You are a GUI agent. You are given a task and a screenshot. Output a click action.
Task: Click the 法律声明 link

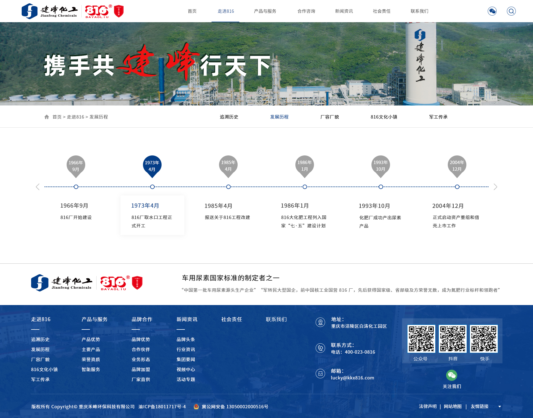click(428, 406)
